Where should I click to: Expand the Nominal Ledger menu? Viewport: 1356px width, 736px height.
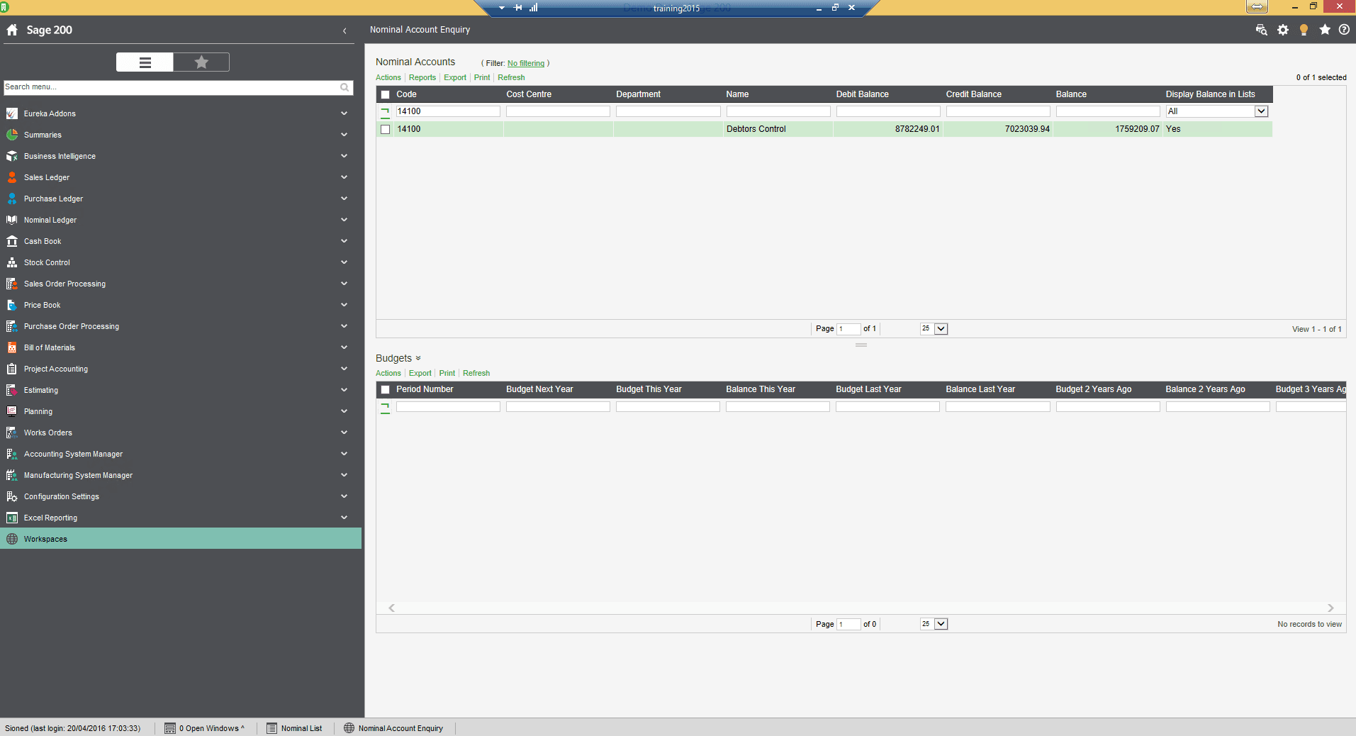(x=344, y=220)
